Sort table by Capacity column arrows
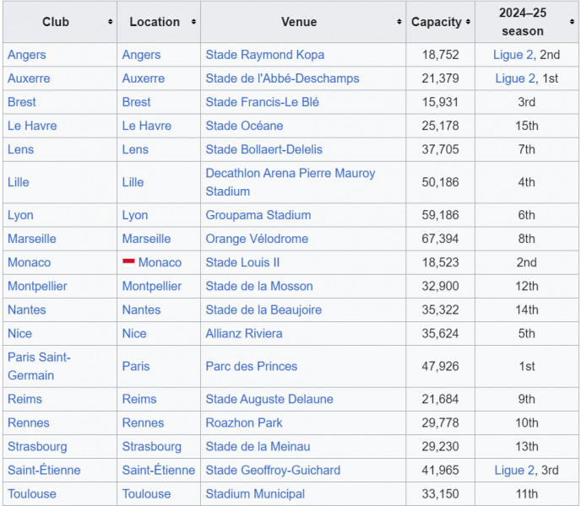 click(x=468, y=22)
